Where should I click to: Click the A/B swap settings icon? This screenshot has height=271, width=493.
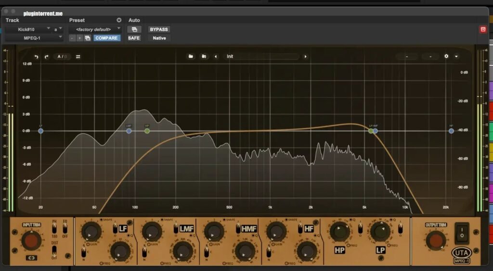78,57
